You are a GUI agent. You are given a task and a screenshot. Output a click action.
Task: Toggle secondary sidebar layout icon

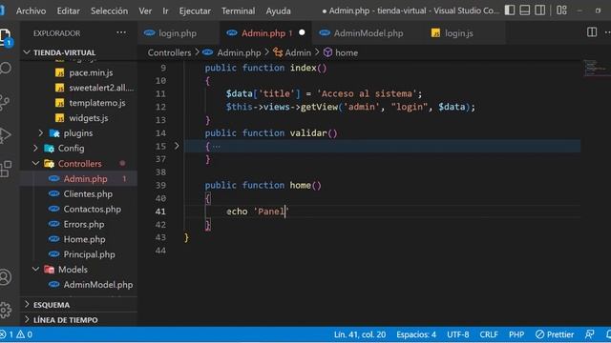point(539,10)
